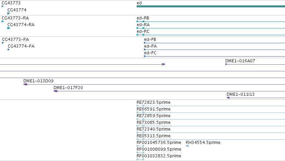Click the CG43773 gene arrow glyph

click(x=3, y=6)
